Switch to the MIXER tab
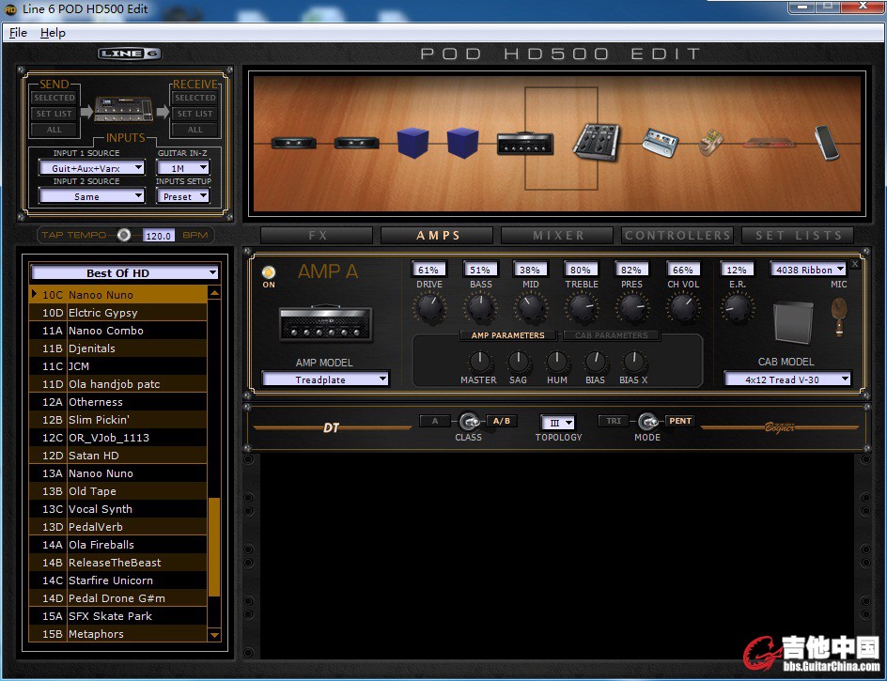This screenshot has width=887, height=681. [558, 235]
